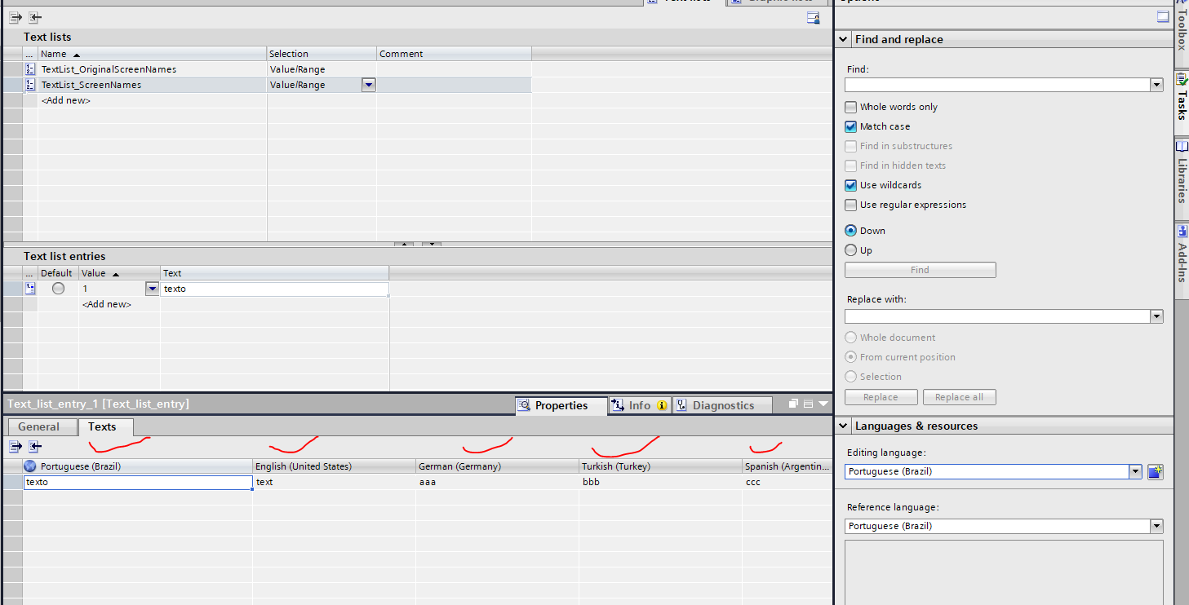The width and height of the screenshot is (1189, 605).
Task: Float the inspector window using its title bar icon
Action: pyautogui.click(x=793, y=404)
